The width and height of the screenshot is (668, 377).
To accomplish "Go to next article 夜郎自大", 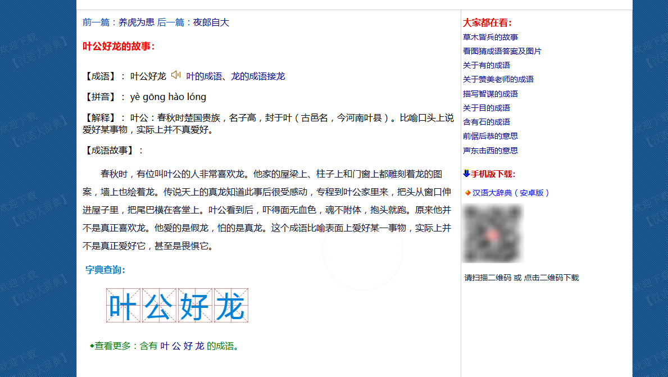I will click(211, 22).
